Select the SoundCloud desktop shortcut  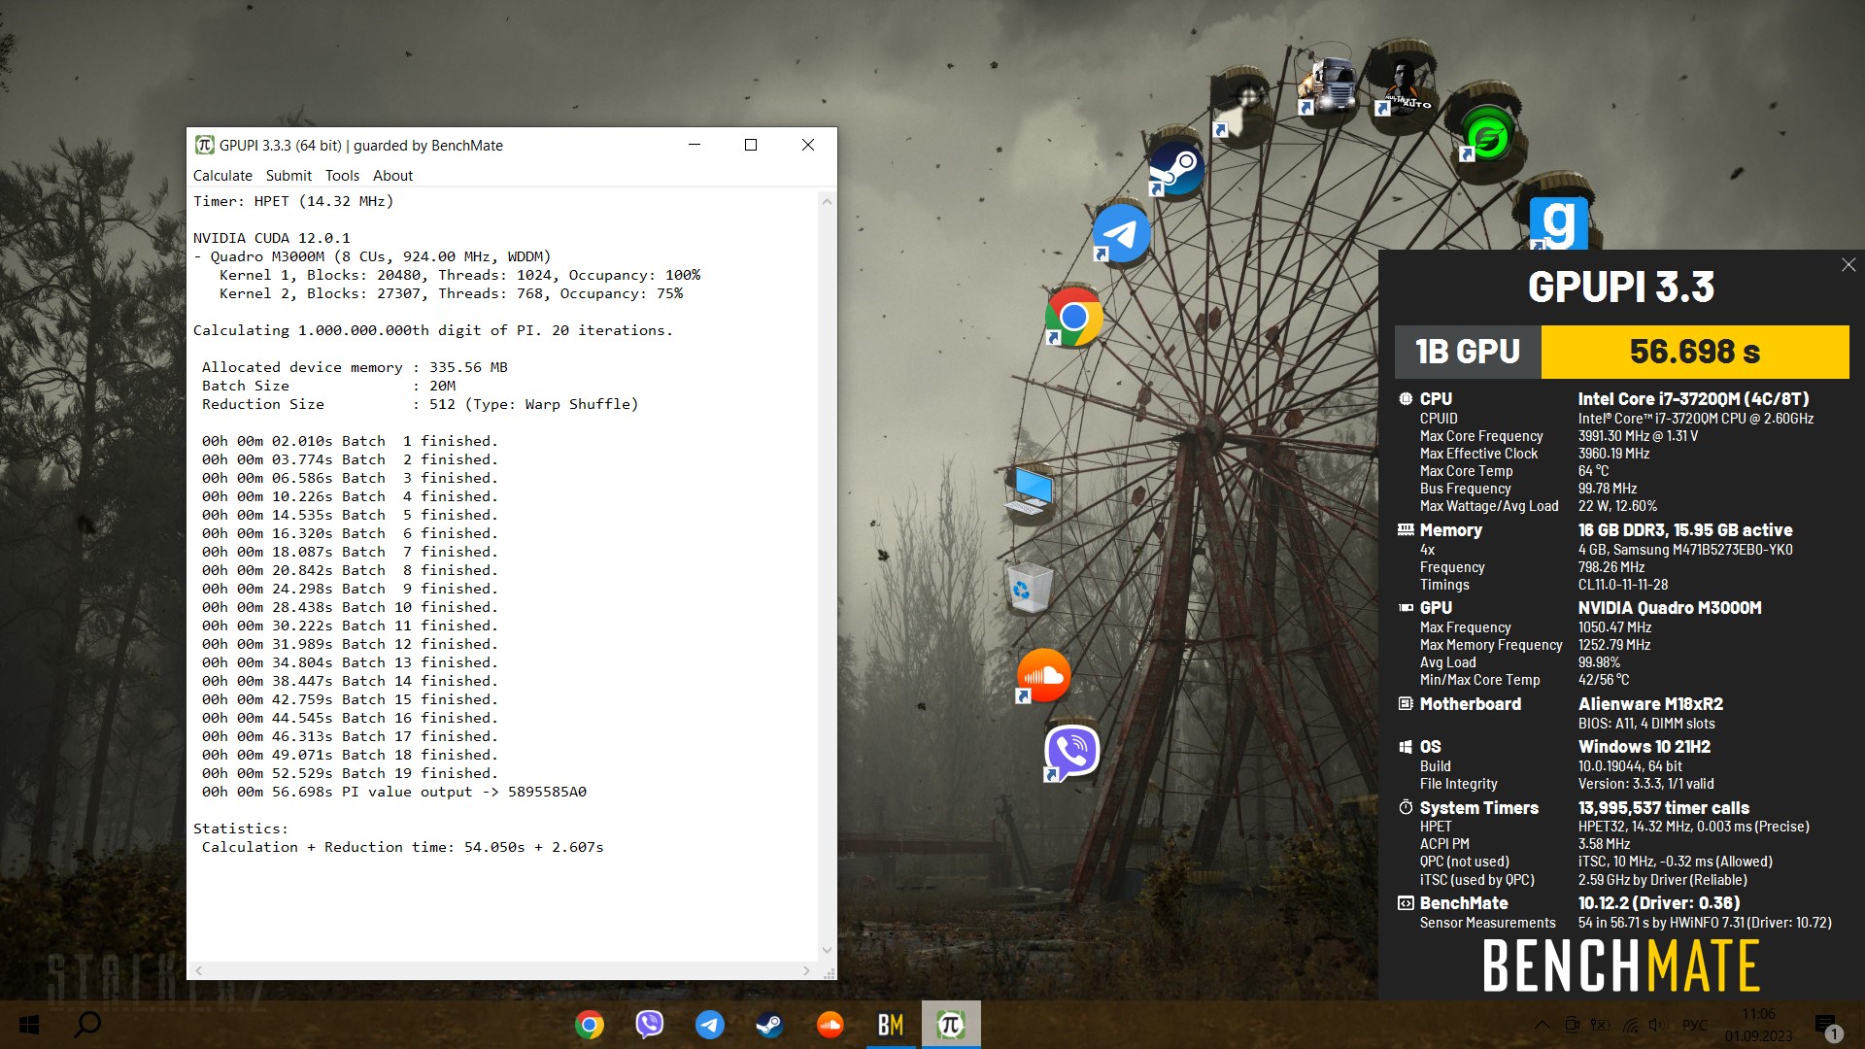pos(1042,675)
